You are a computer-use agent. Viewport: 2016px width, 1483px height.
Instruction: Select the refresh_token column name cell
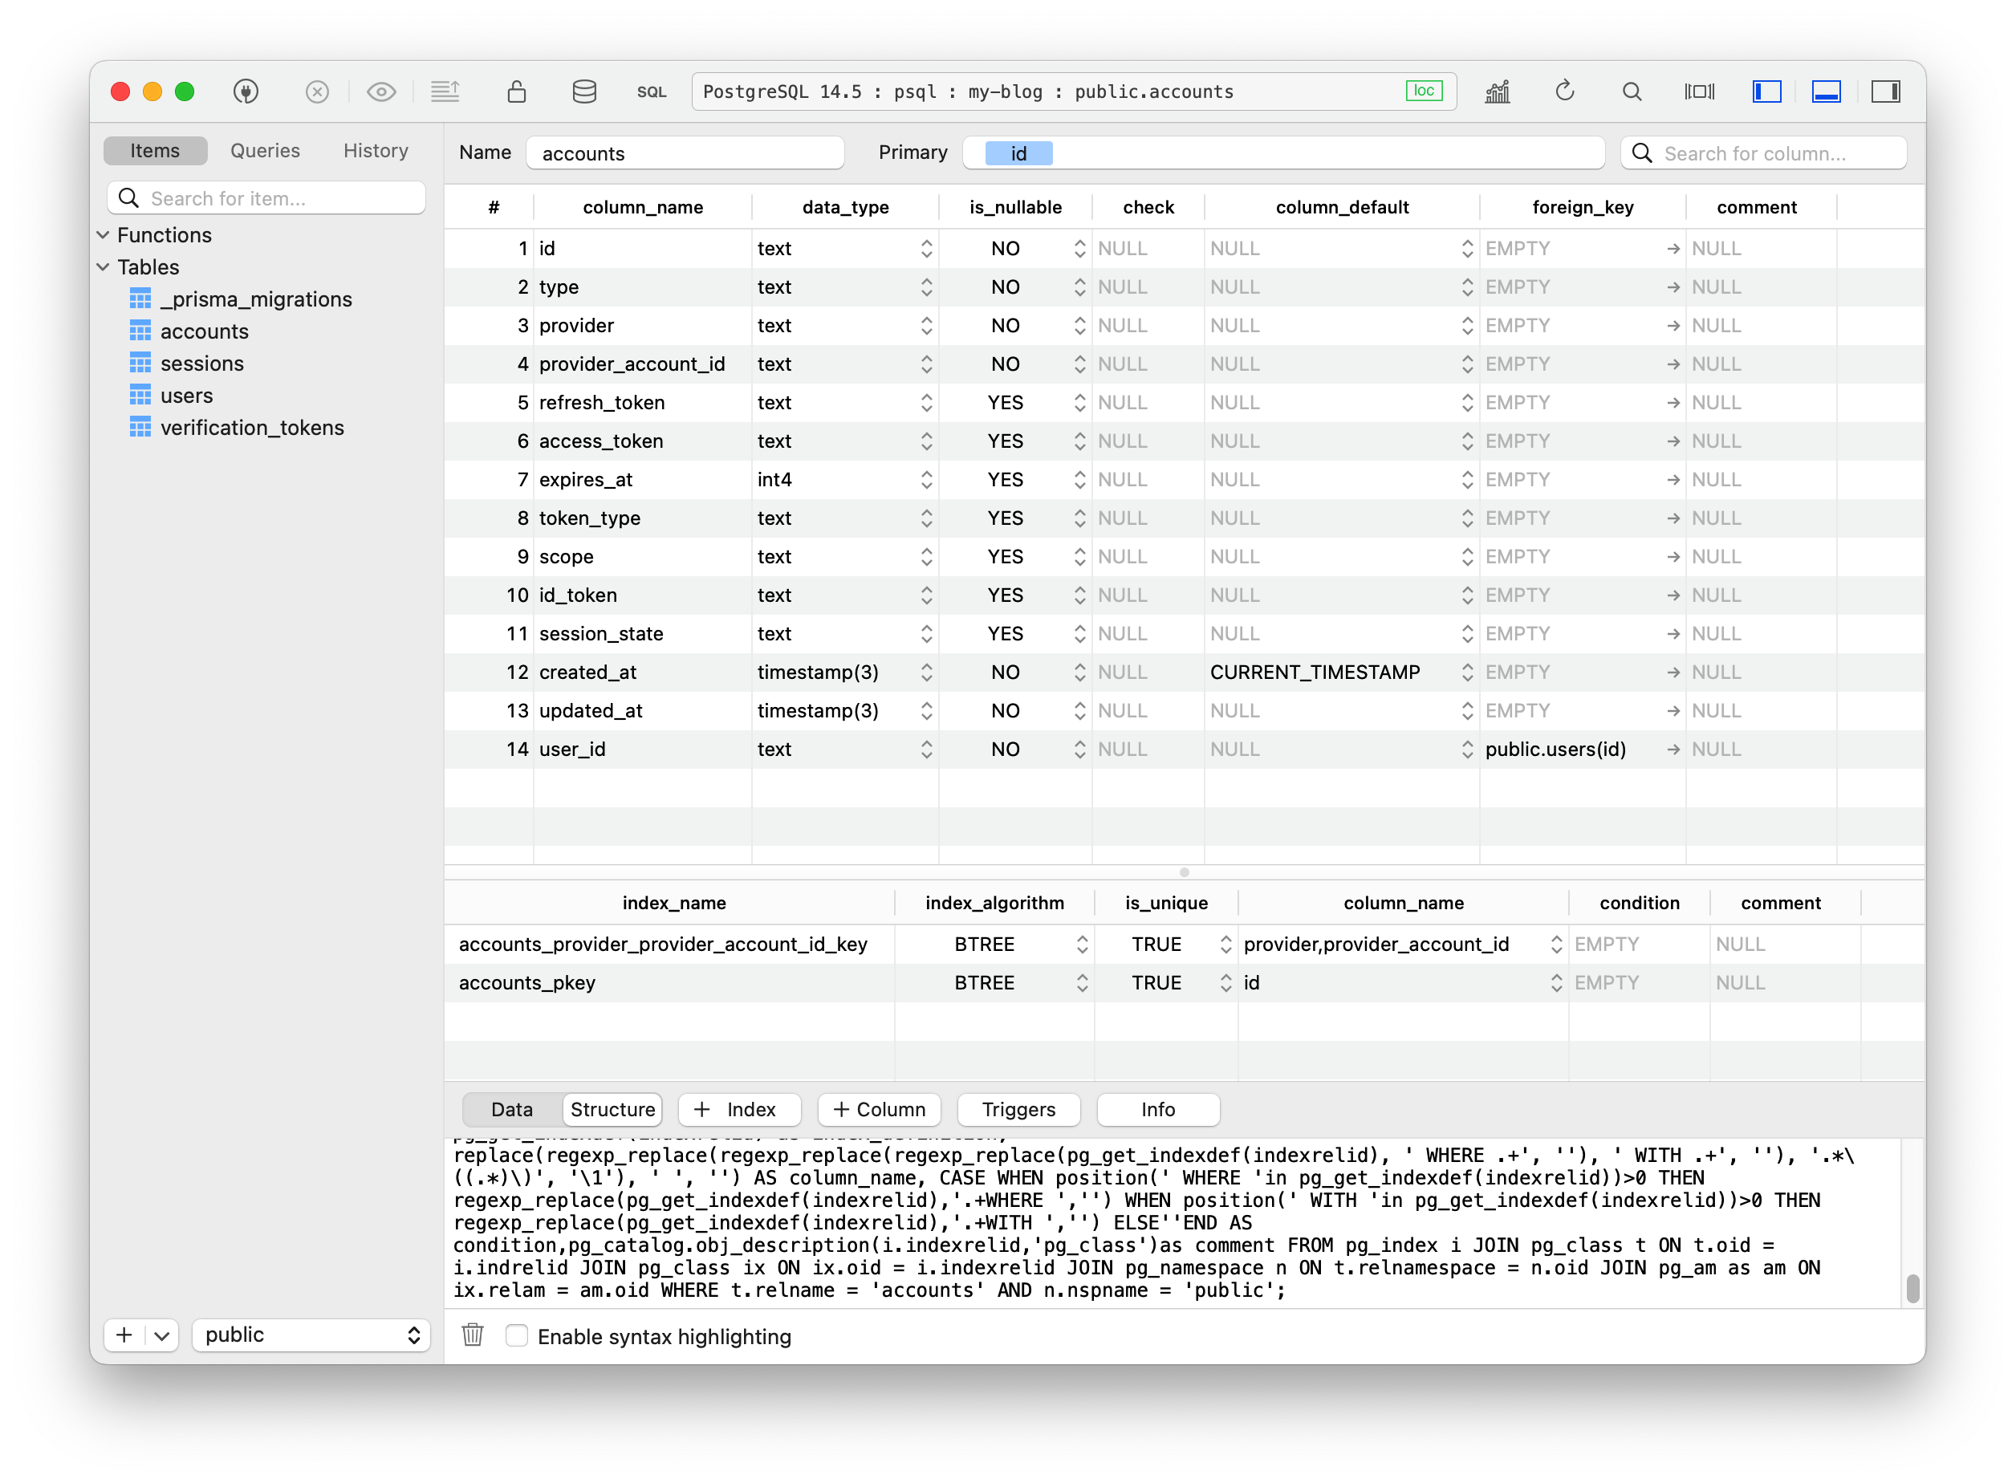[642, 403]
